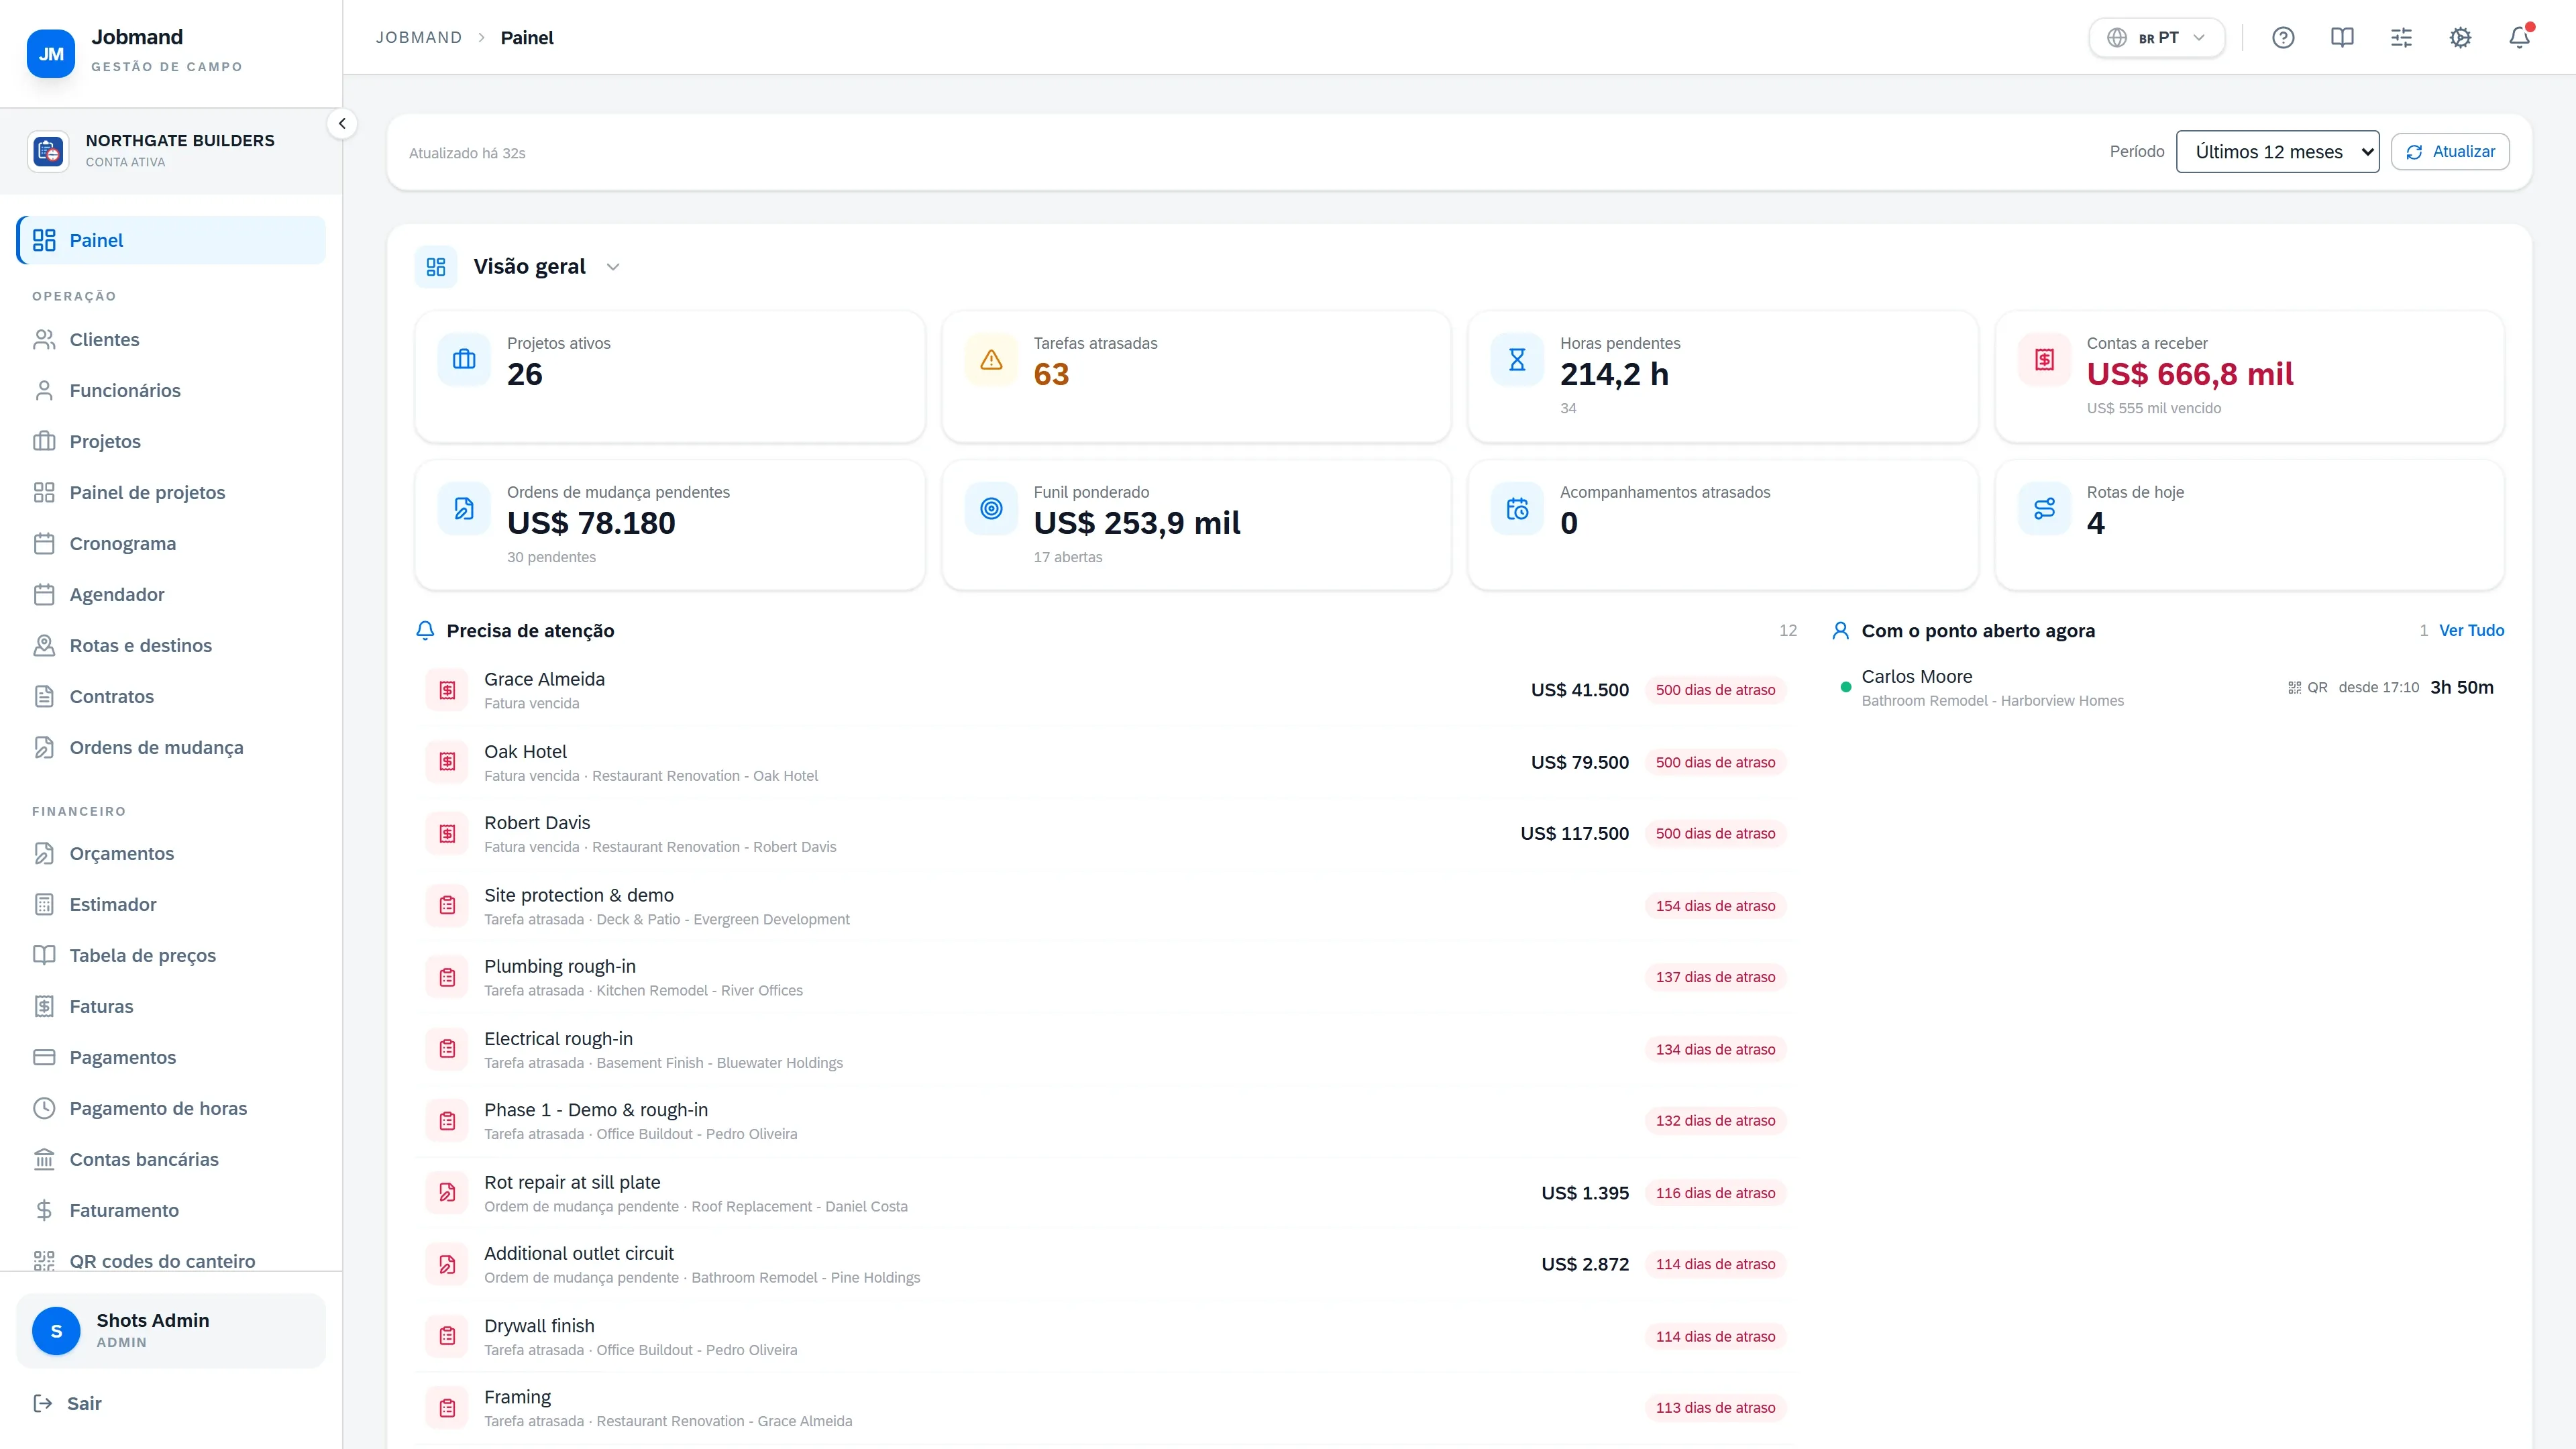Click the Contas a receber invoice icon
The image size is (2576, 1449).
click(x=2044, y=360)
